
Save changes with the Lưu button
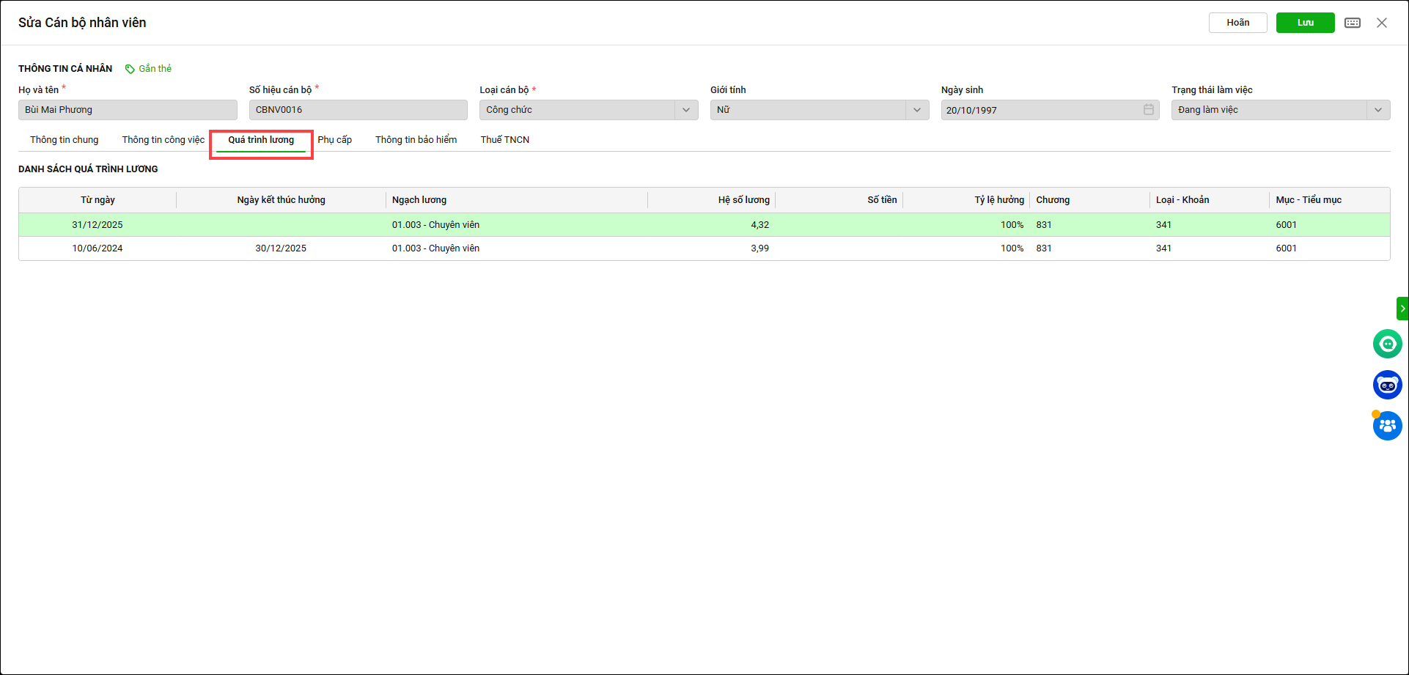tap(1306, 23)
